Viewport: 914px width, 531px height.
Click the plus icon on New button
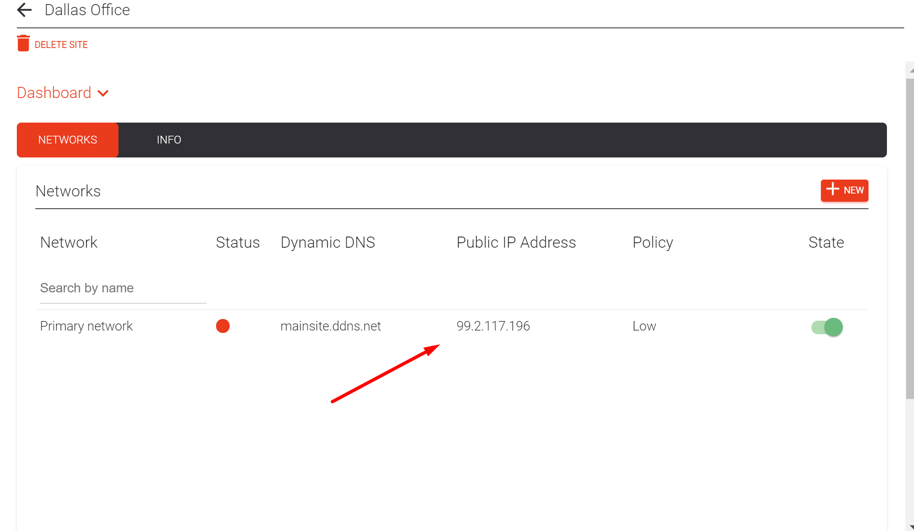point(832,189)
